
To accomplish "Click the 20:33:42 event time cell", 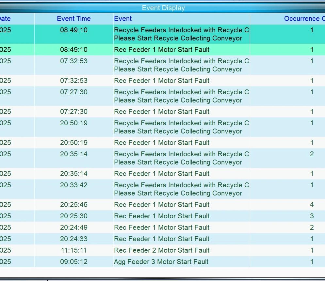I will point(73,185).
